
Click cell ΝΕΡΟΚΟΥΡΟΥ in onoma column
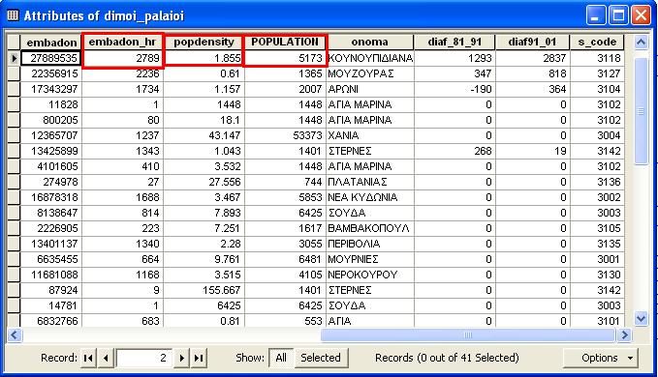tap(370, 275)
